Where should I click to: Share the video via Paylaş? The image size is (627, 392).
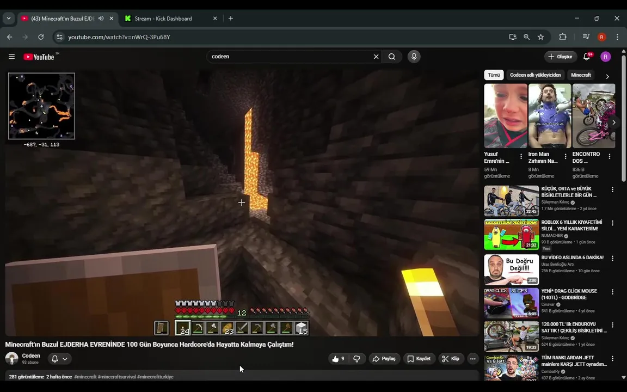coord(384,359)
